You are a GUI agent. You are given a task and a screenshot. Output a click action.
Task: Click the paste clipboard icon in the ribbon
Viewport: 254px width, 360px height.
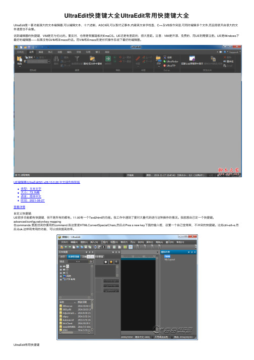point(20,59)
